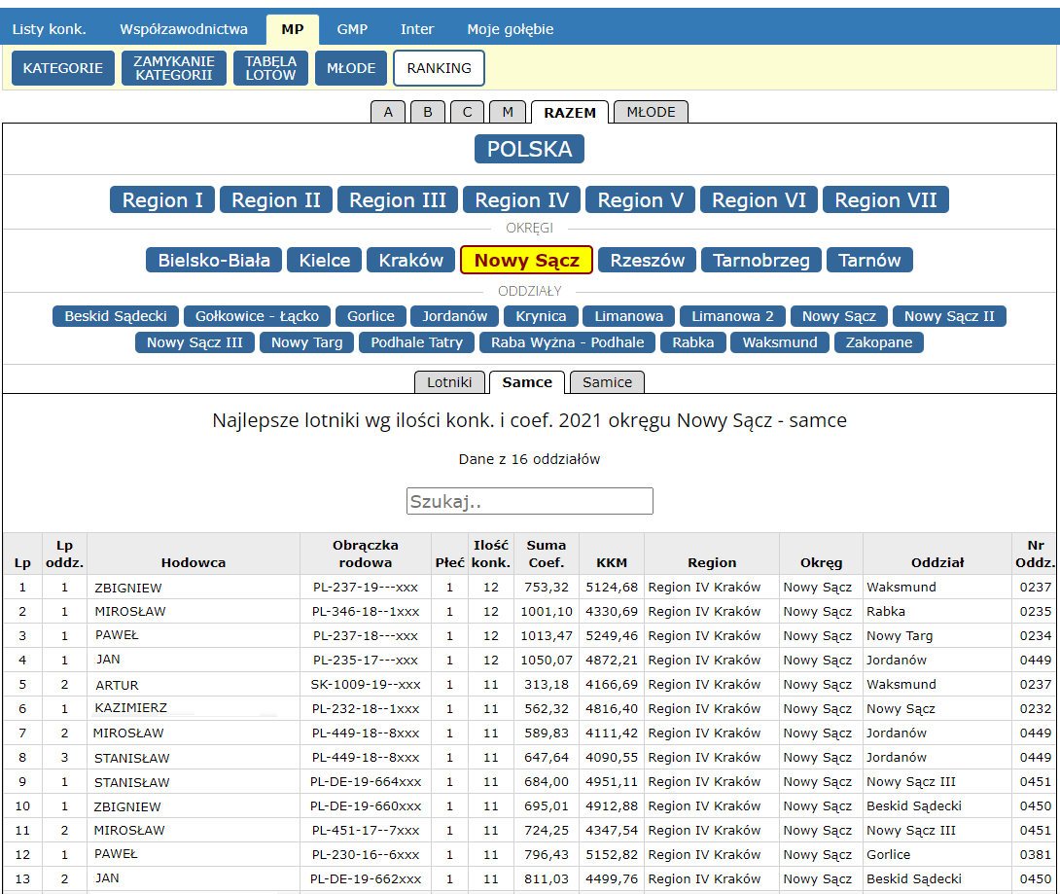Viewport: 1060px width, 894px height.
Task: Open Moje gołębie menu item
Action: click(x=510, y=29)
